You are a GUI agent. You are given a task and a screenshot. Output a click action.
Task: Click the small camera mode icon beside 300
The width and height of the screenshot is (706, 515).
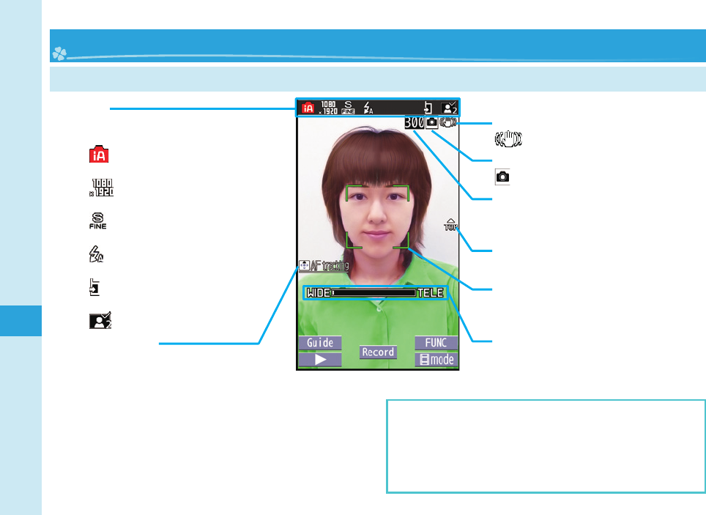point(432,122)
